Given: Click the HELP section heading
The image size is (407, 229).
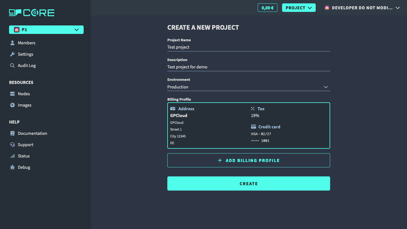Looking at the screenshot, I should click(14, 122).
